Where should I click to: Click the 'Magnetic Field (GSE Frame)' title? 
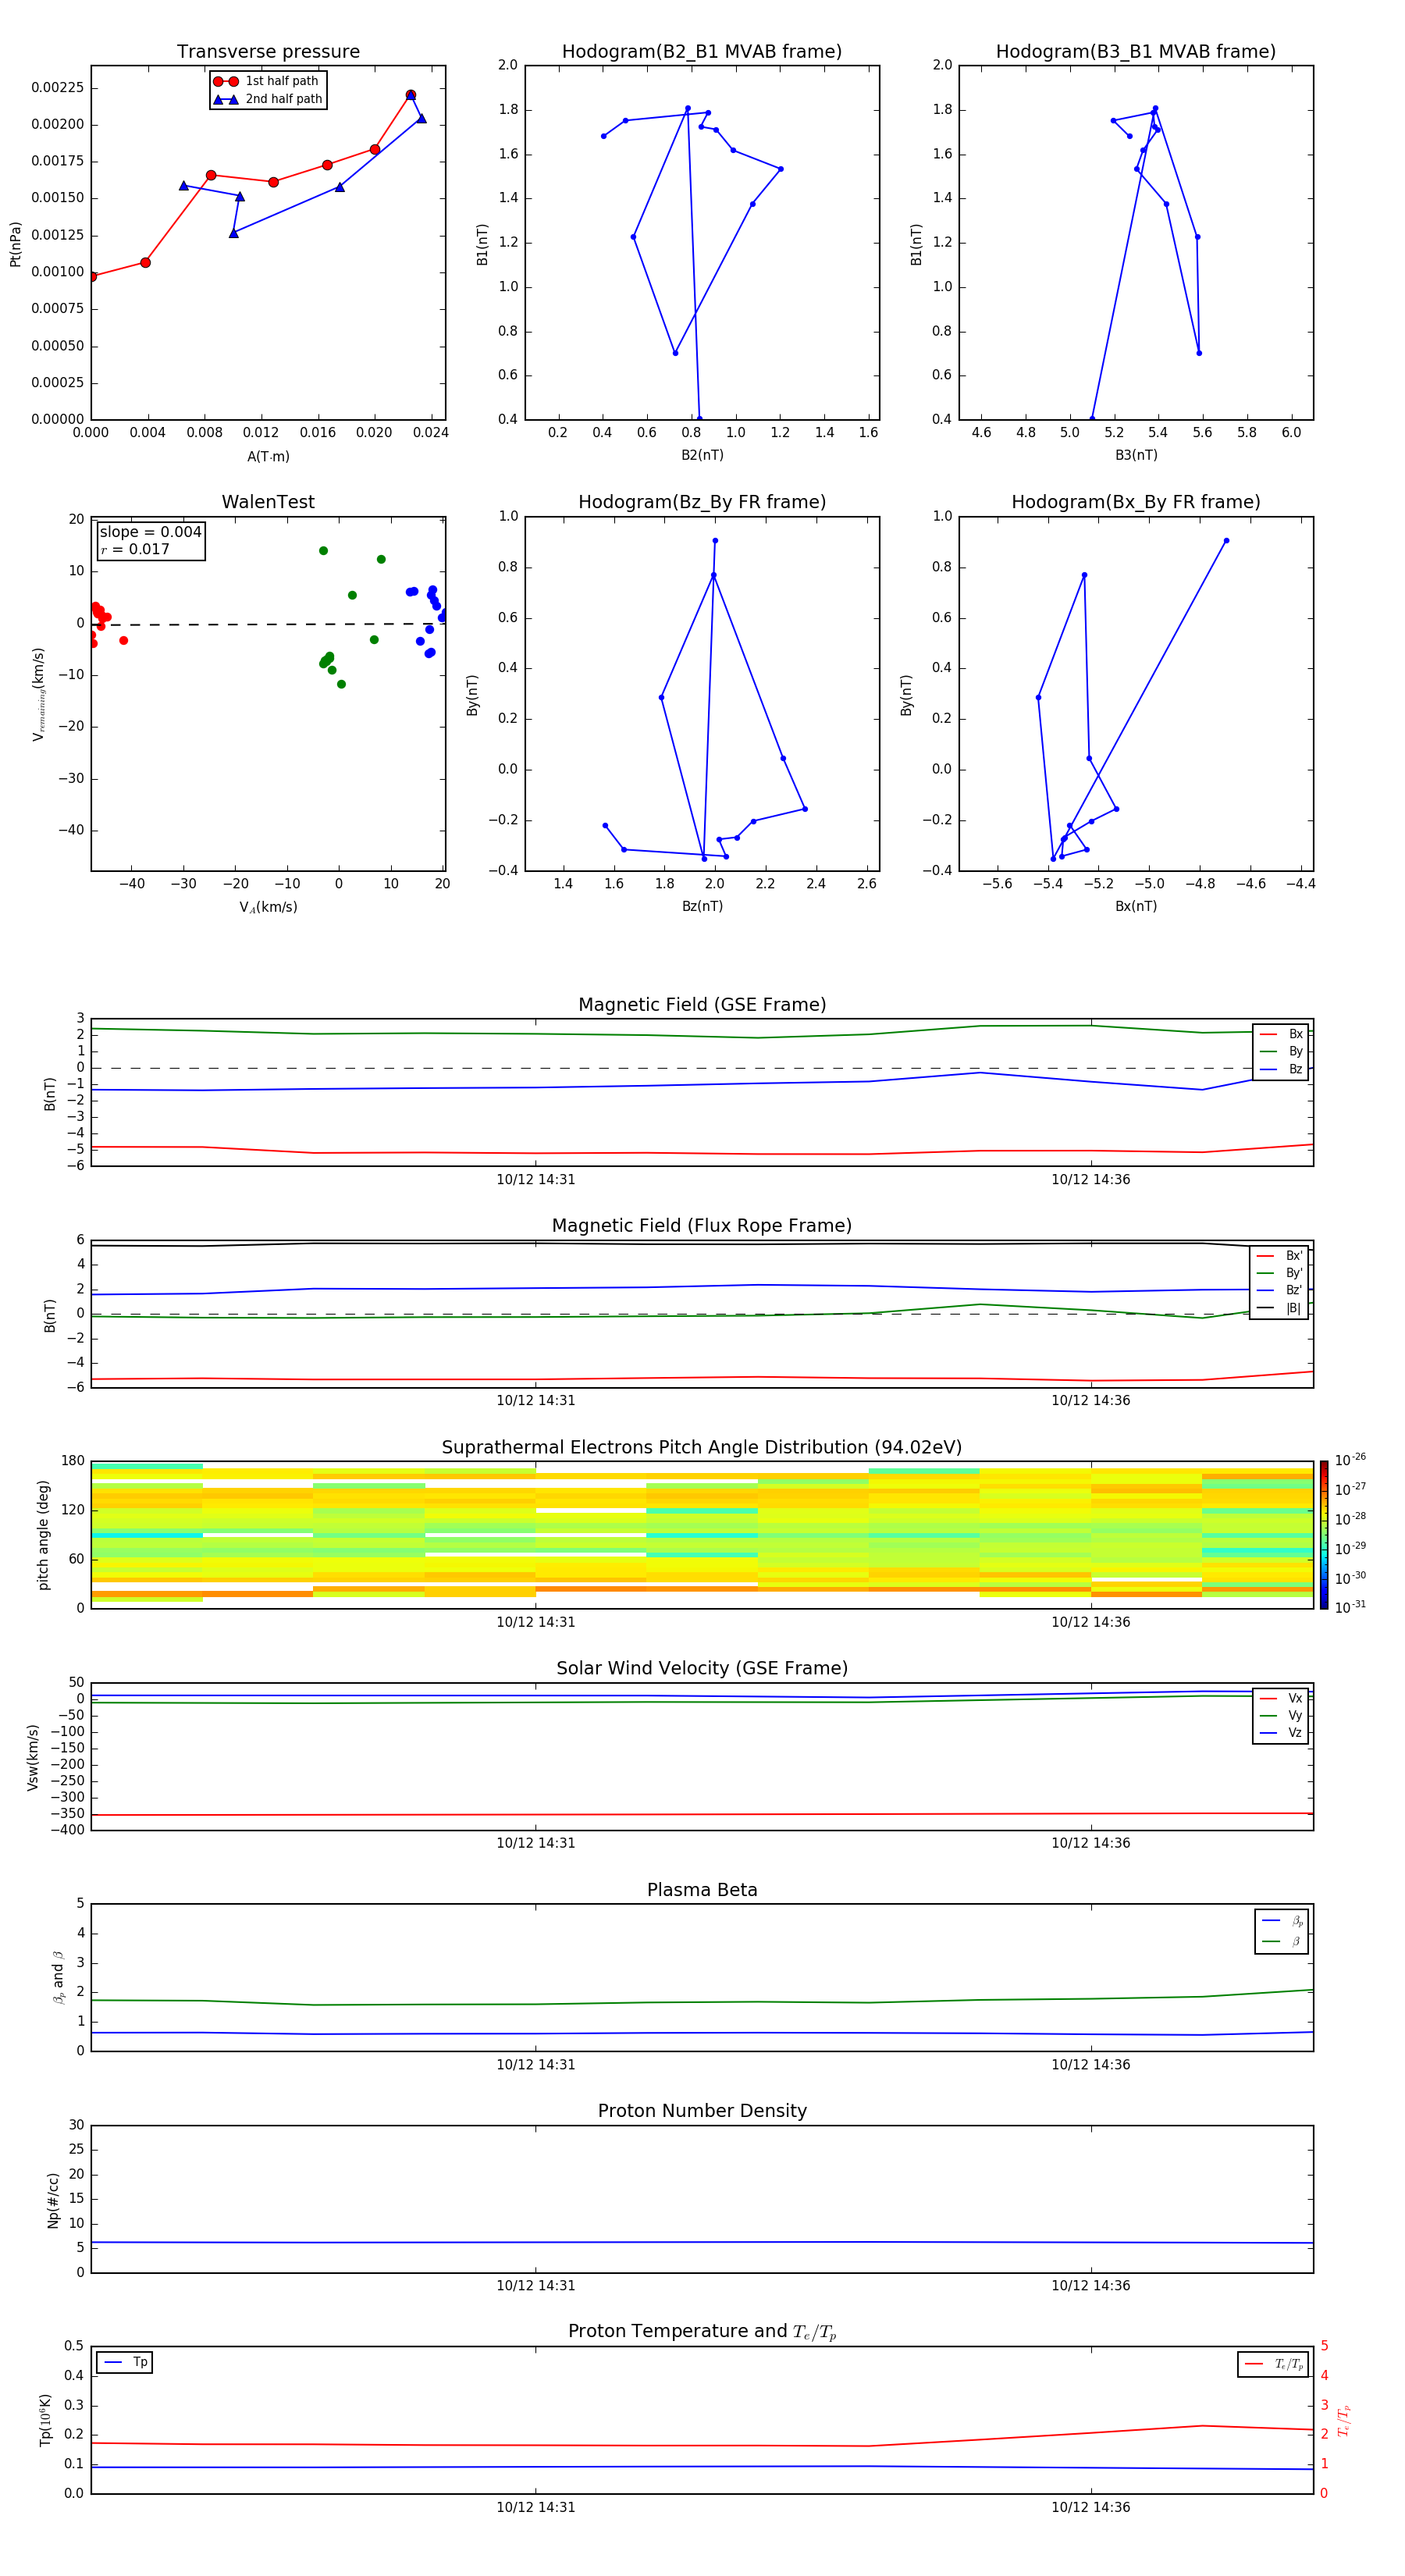(702, 1005)
